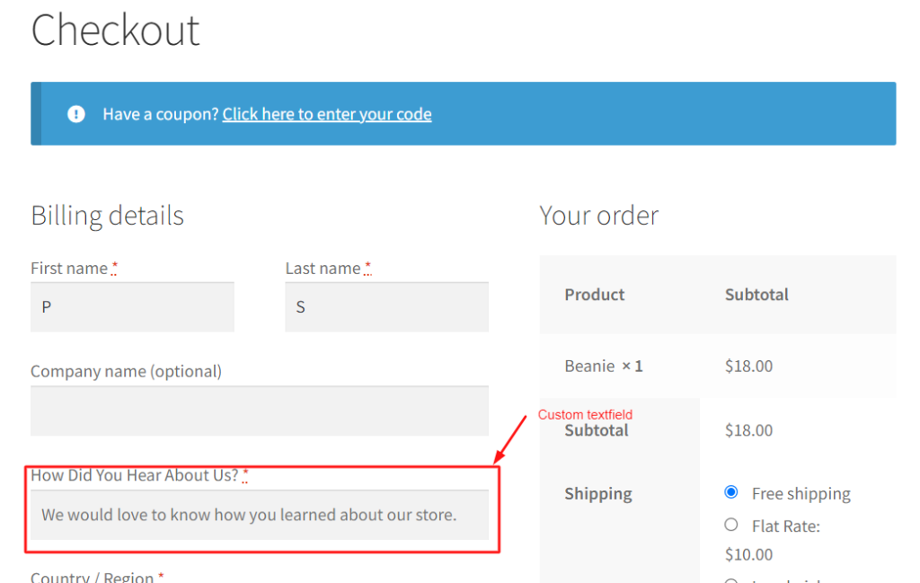
Task: Choose the Flat Rate shipping radio
Action: tap(731, 525)
